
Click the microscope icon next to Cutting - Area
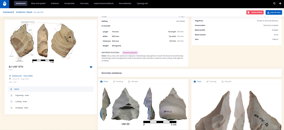pos(11,102)
